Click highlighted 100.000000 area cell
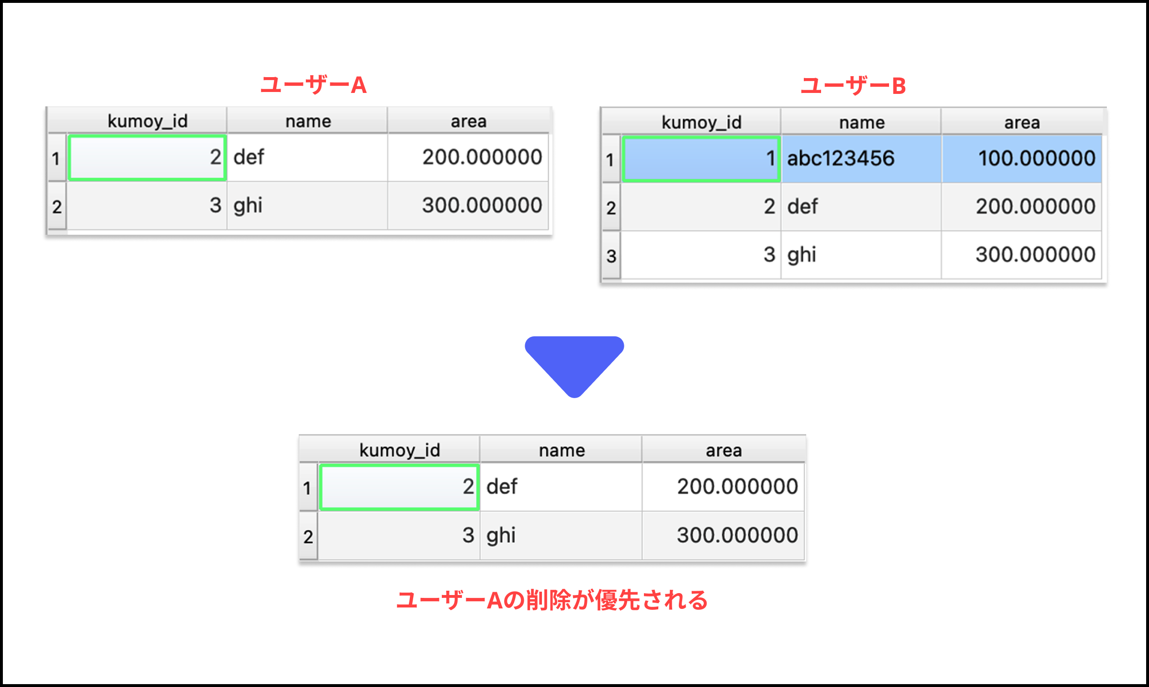The image size is (1149, 687). (1022, 159)
